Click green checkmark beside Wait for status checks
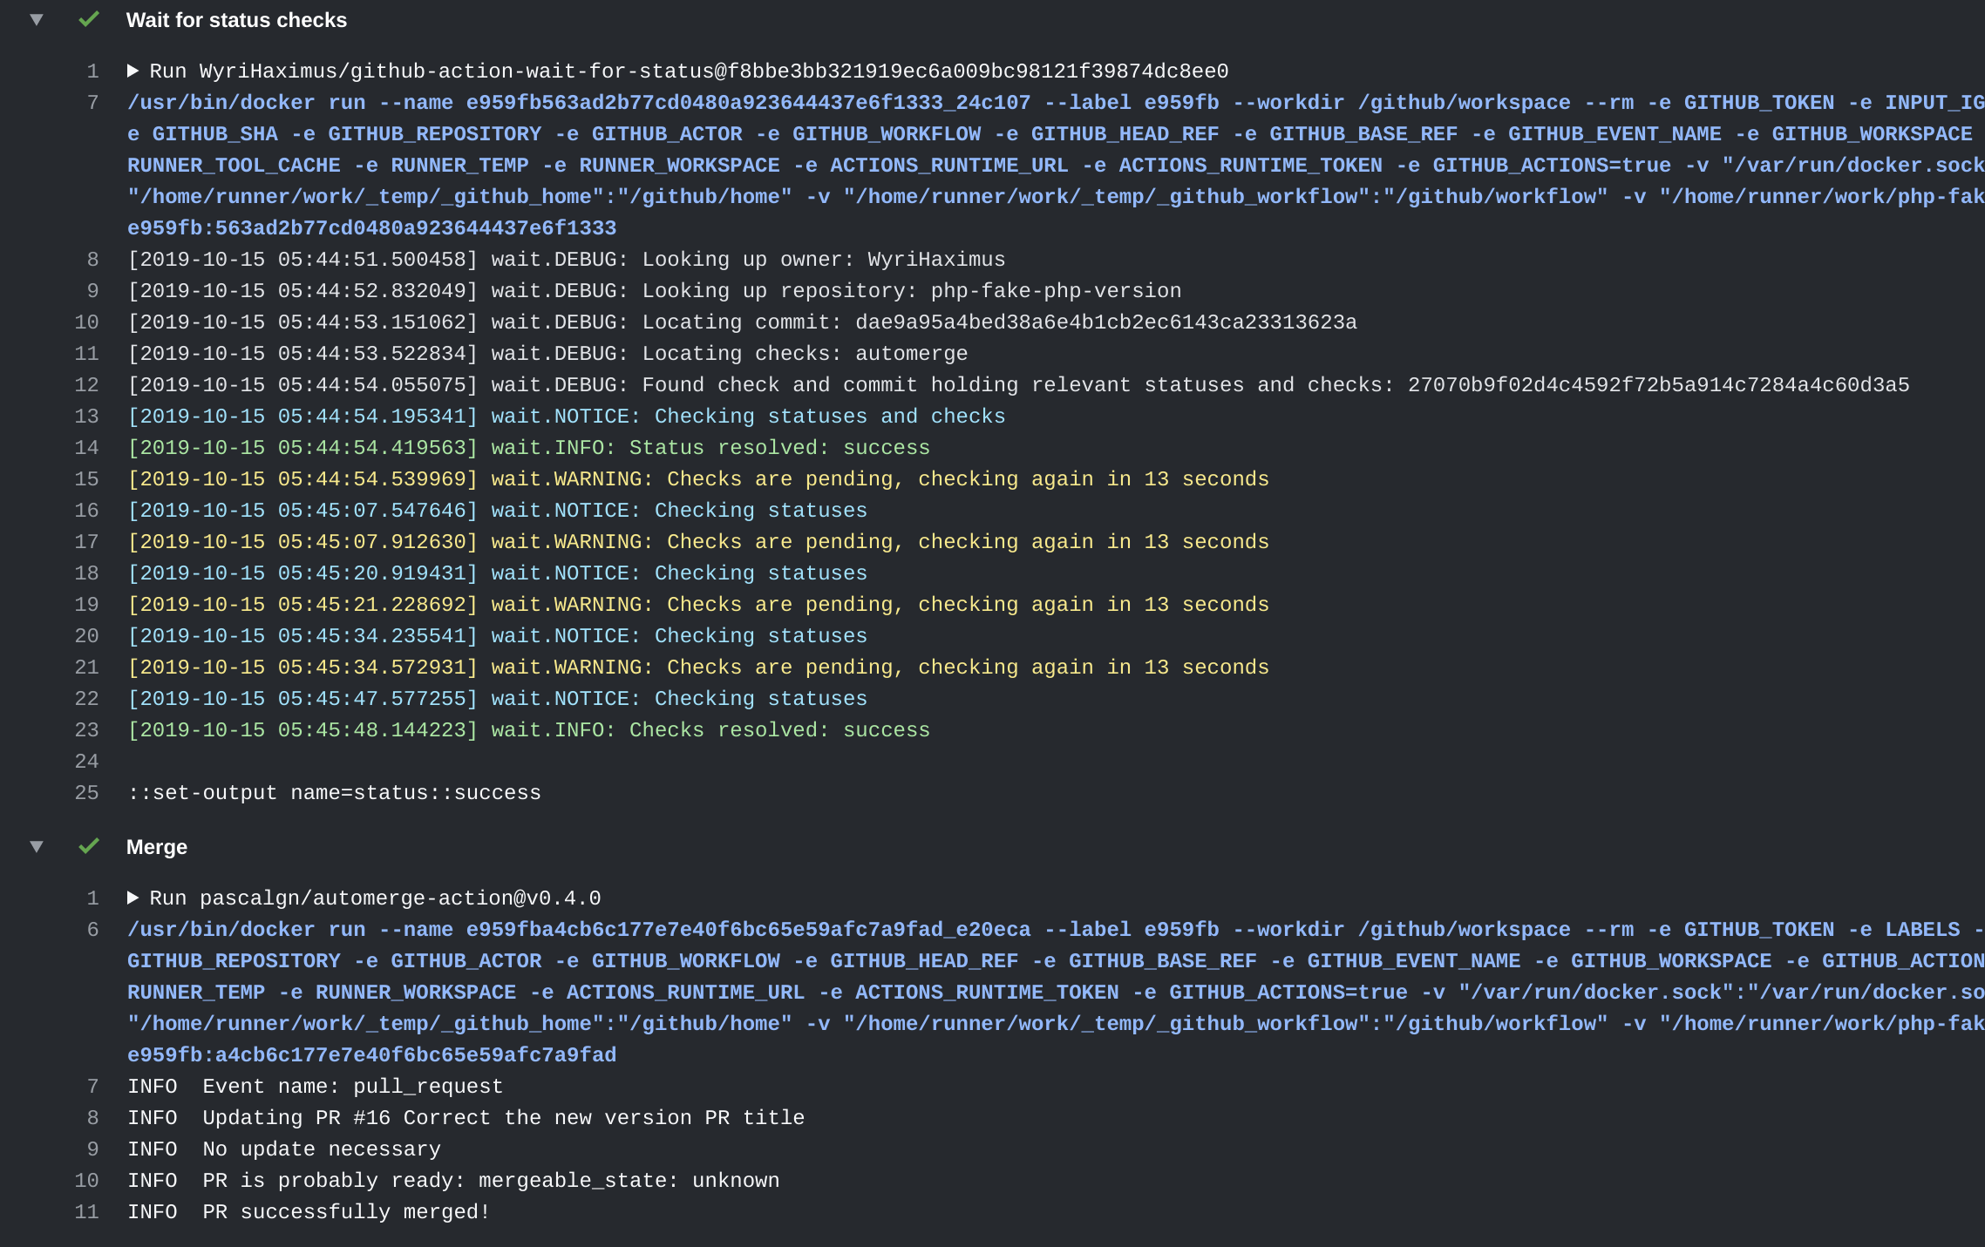Viewport: 1985px width, 1247px height. [x=89, y=19]
